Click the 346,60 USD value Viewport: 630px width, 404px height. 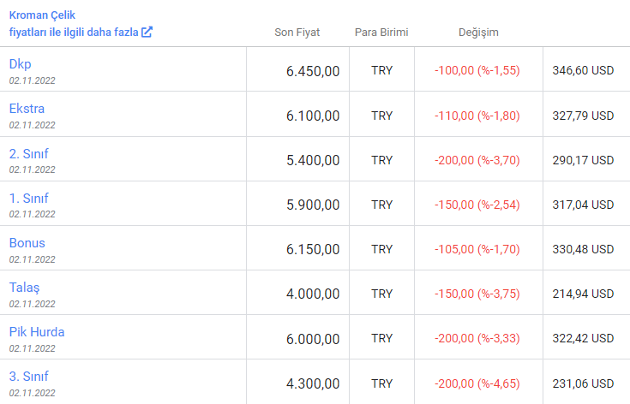tap(583, 70)
